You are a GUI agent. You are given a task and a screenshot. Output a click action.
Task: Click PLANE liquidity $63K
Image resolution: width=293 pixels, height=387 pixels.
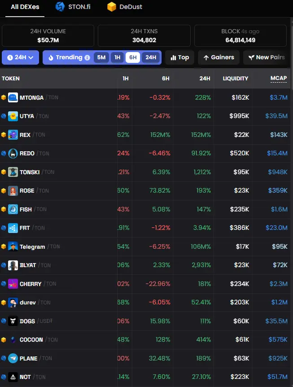click(241, 358)
